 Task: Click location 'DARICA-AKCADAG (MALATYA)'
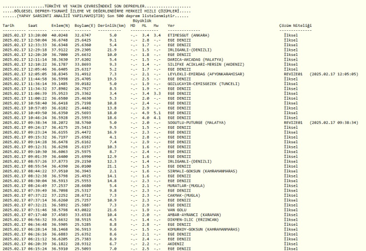point(196,59)
